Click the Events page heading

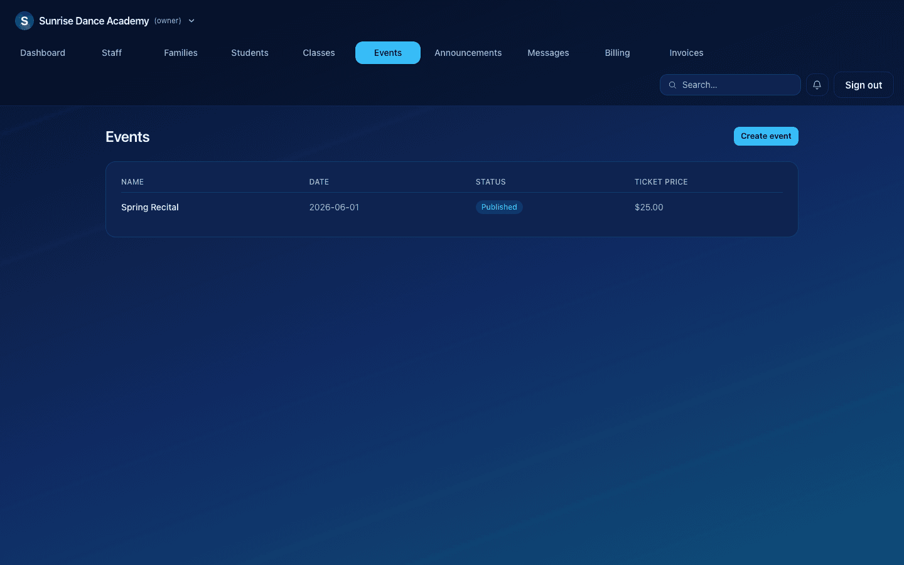coord(127,137)
